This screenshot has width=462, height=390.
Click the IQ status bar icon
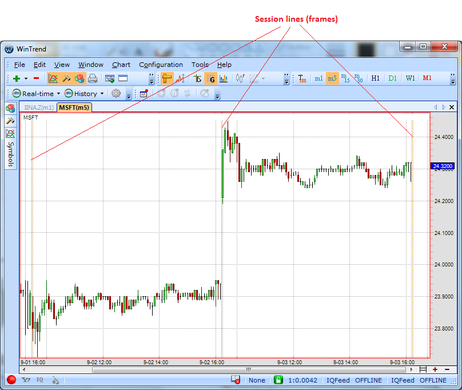[x=40, y=380]
